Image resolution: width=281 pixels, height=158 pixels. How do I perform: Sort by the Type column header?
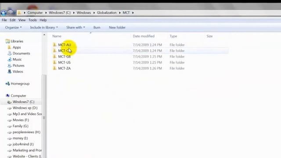point(173,36)
